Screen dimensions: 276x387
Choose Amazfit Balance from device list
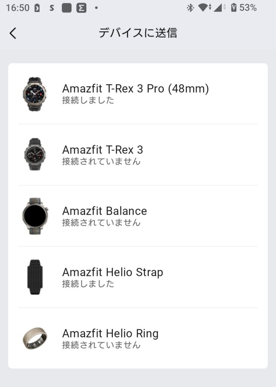[x=104, y=211]
